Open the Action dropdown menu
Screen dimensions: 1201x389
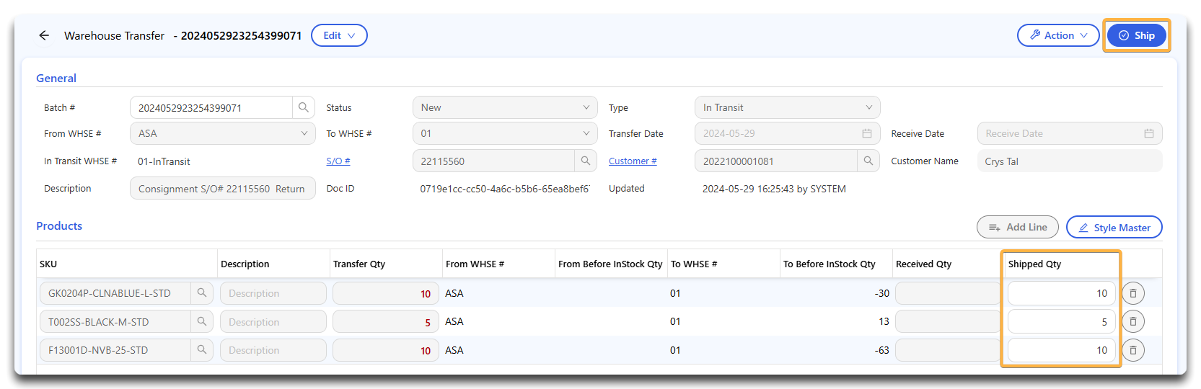point(1057,35)
